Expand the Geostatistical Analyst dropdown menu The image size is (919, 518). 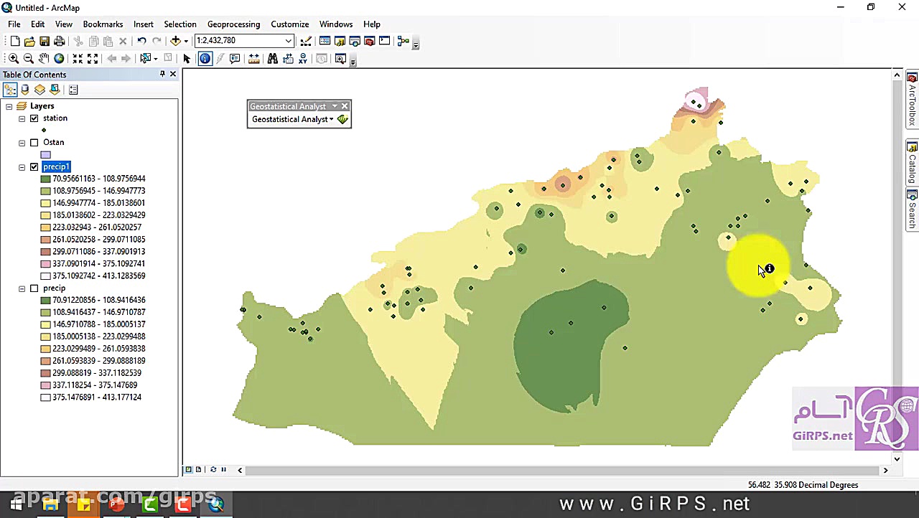point(292,120)
